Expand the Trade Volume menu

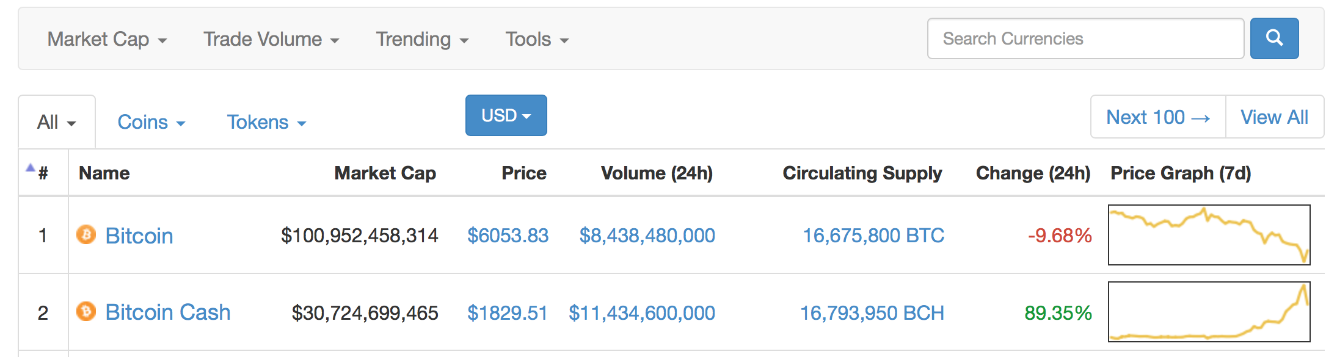271,40
